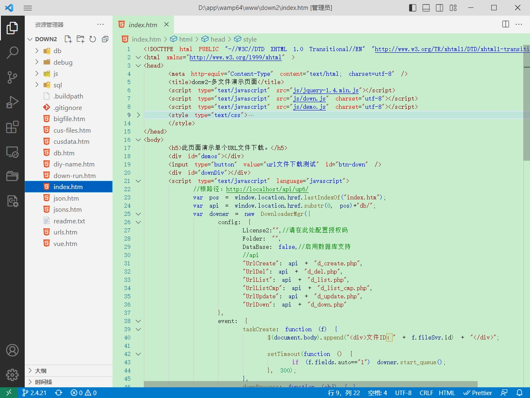Click the New File icon in explorer
The image size is (530, 398).
[x=68, y=39]
